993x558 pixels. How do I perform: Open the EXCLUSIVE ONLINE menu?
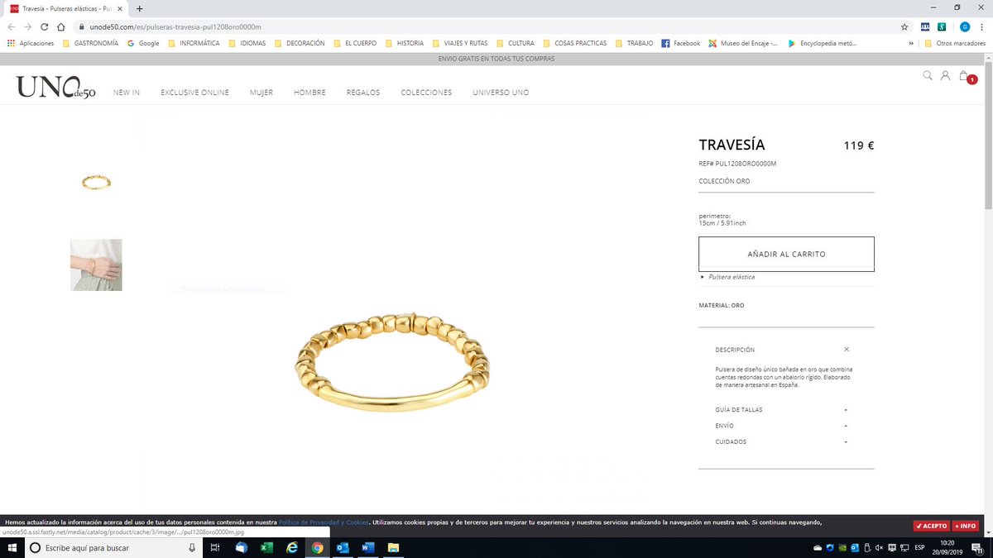click(x=195, y=93)
